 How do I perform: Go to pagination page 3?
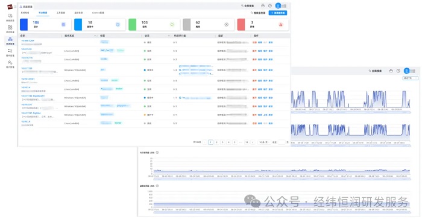(x=222, y=142)
